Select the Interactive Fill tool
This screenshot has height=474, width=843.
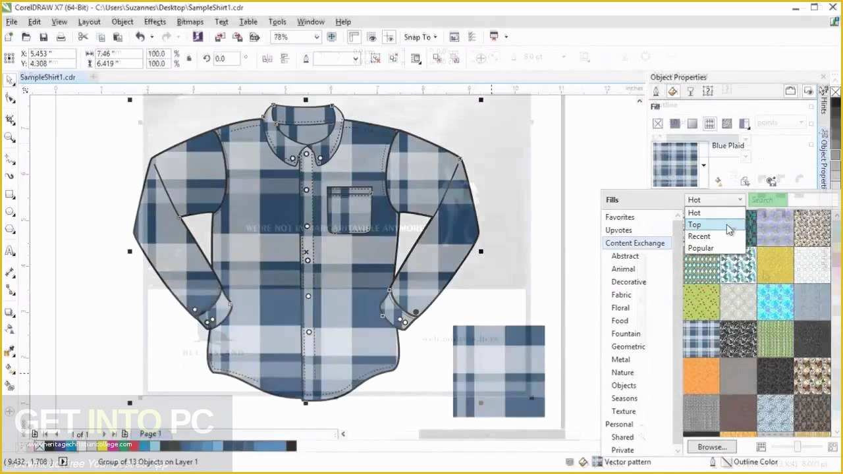click(x=10, y=369)
